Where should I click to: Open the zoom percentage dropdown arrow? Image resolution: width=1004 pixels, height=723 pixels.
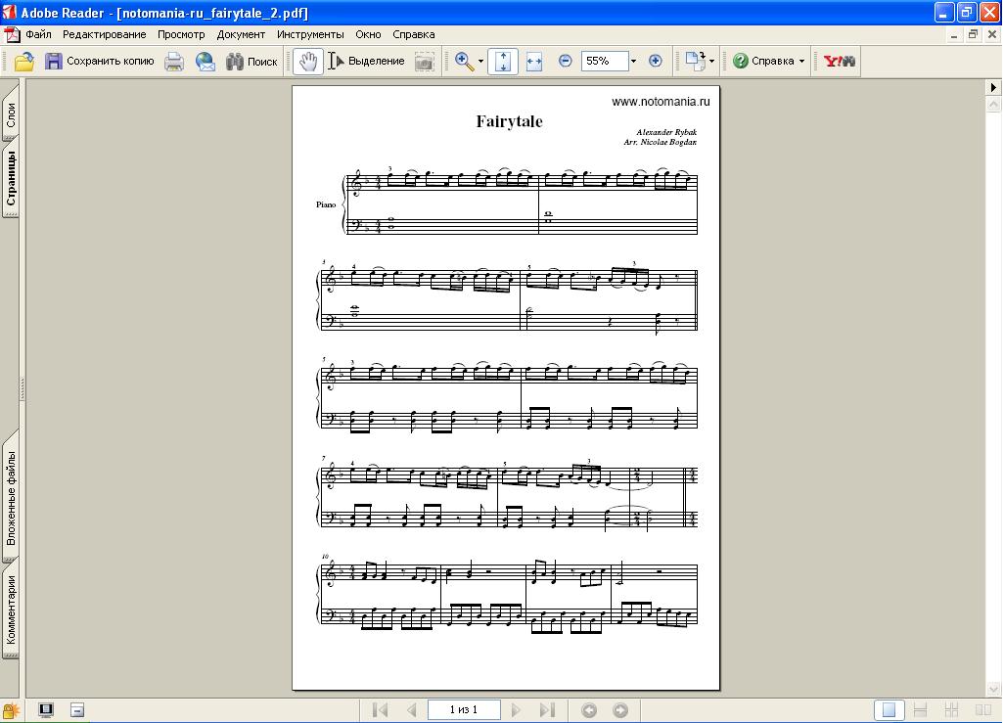(633, 61)
